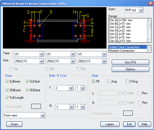Click the Draw Length input box
Viewport: 154px width, 130px height.
pos(36,106)
